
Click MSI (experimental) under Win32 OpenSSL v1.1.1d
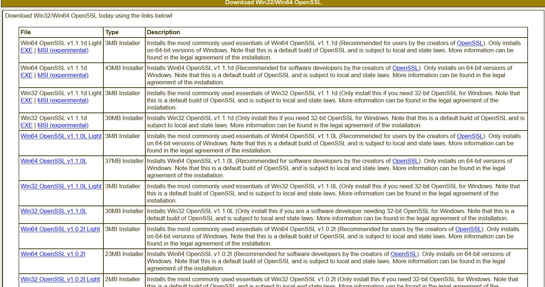click(x=63, y=125)
